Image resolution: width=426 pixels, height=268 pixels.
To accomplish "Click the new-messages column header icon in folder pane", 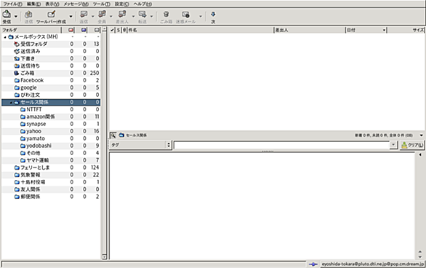I will click(x=71, y=30).
